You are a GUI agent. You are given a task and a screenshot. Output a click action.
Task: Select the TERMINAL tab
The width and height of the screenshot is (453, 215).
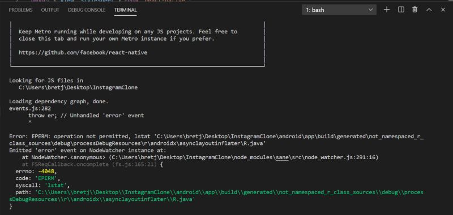point(125,10)
